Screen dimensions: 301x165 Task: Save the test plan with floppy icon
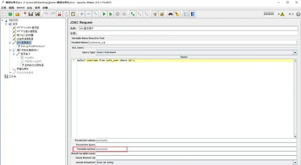click(31, 14)
